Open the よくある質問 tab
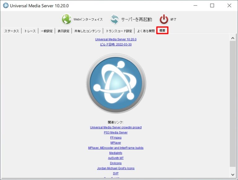Screen dimensions: 238x180 click(146, 31)
